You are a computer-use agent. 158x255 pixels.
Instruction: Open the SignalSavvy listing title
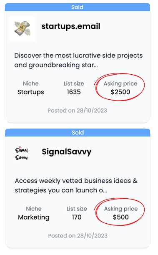coord(67,152)
